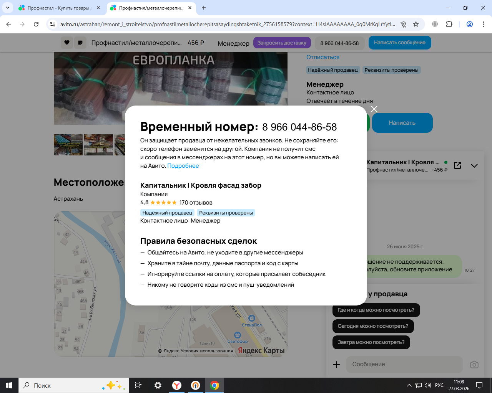Image resolution: width=492 pixels, height=393 pixels.
Task: Select 'Где и когда можно посмотреть?' quick reply
Action: (x=376, y=310)
